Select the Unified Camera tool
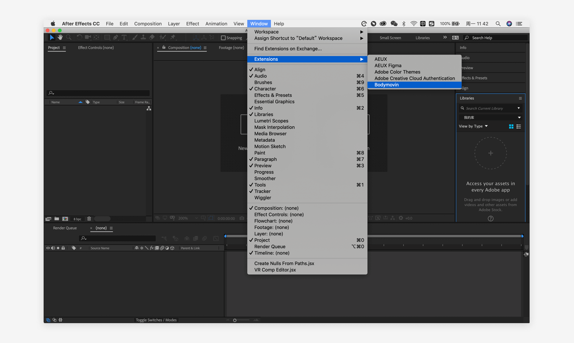The image size is (574, 343). click(88, 37)
